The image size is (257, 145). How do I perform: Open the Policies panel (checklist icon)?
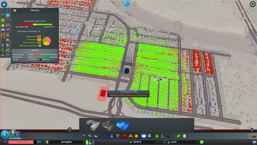[185, 136]
